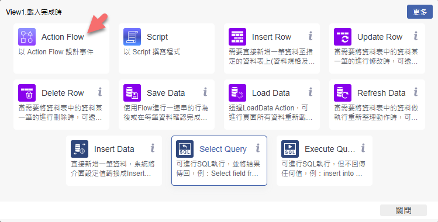Click the Insert Row title
Viewport: 438px width, 222px height.
tap(271, 37)
